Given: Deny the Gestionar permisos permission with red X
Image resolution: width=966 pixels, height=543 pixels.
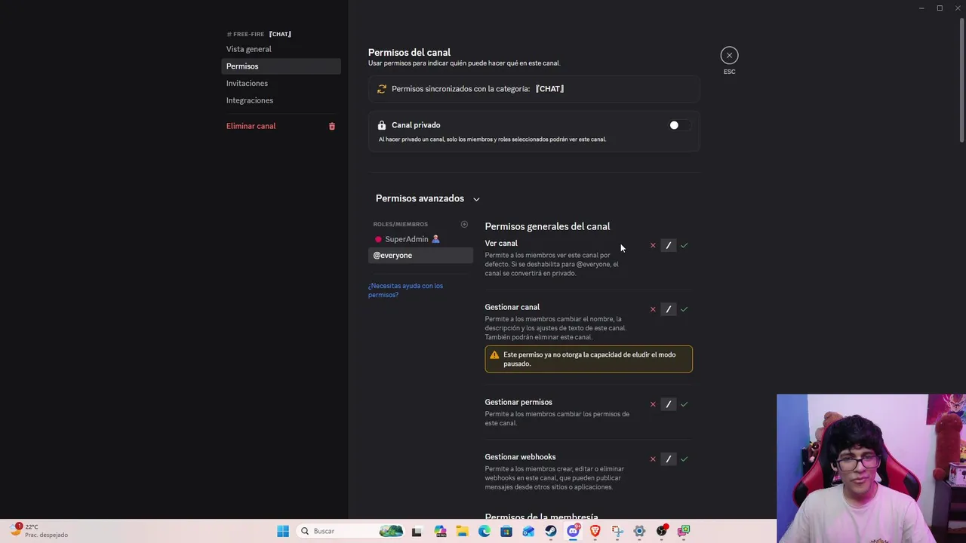Looking at the screenshot, I should pyautogui.click(x=653, y=404).
